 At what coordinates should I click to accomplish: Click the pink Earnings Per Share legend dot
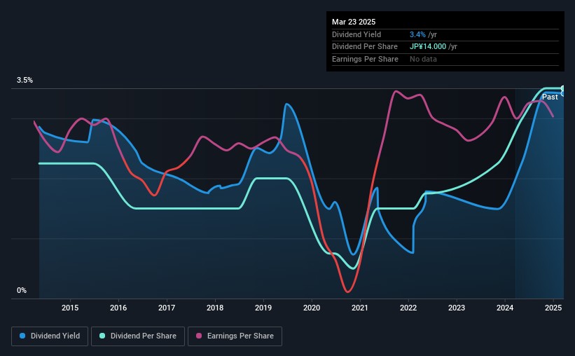[198, 336]
